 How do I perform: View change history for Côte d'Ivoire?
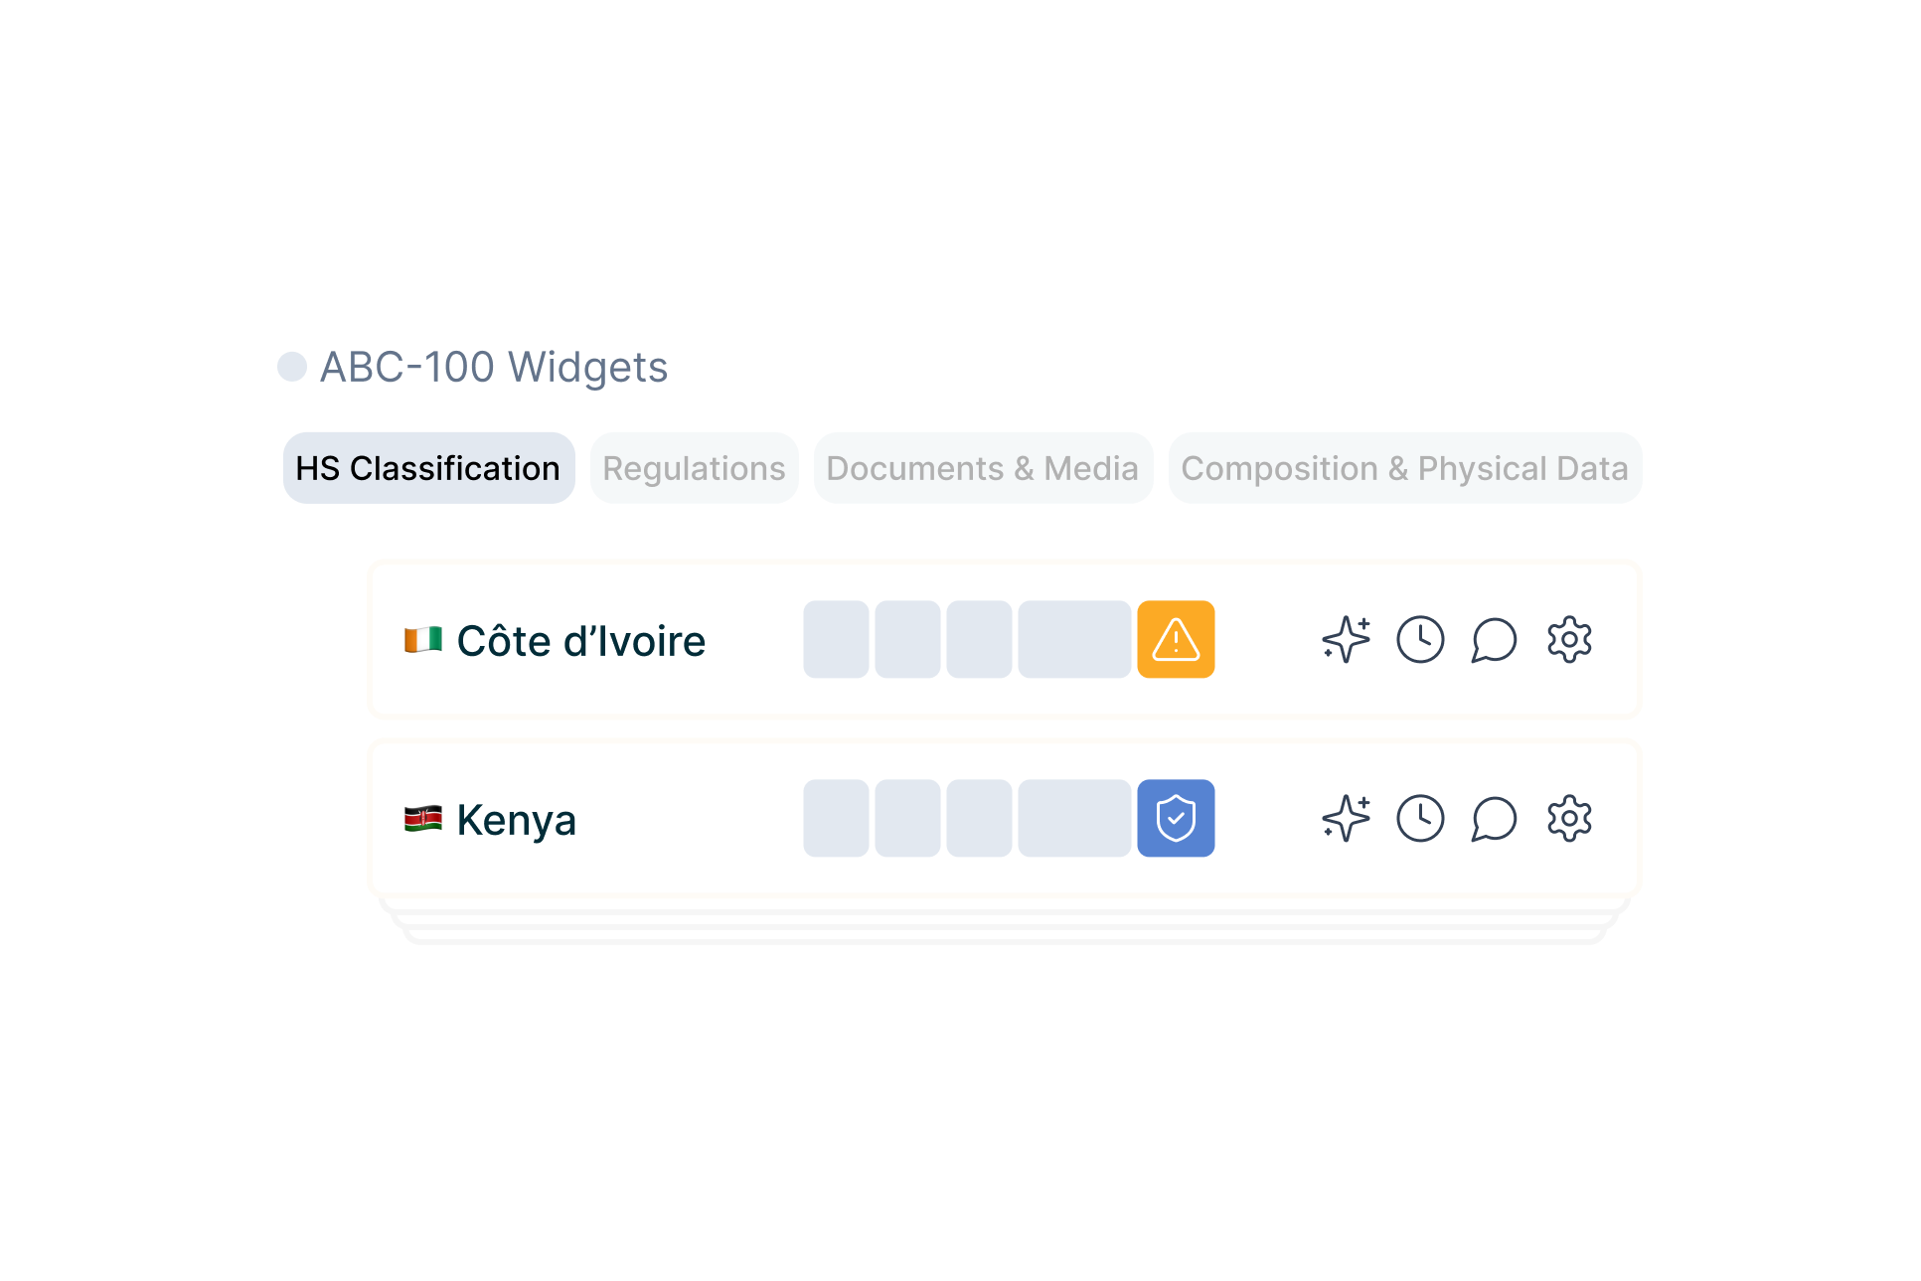[x=1421, y=641]
